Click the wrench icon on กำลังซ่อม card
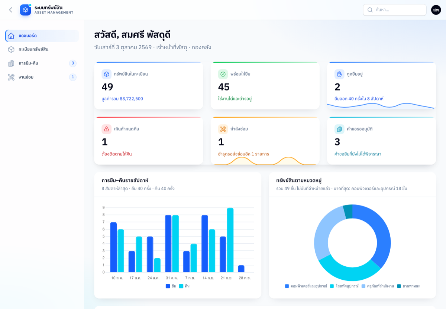This screenshot has height=309, width=446. (223, 129)
